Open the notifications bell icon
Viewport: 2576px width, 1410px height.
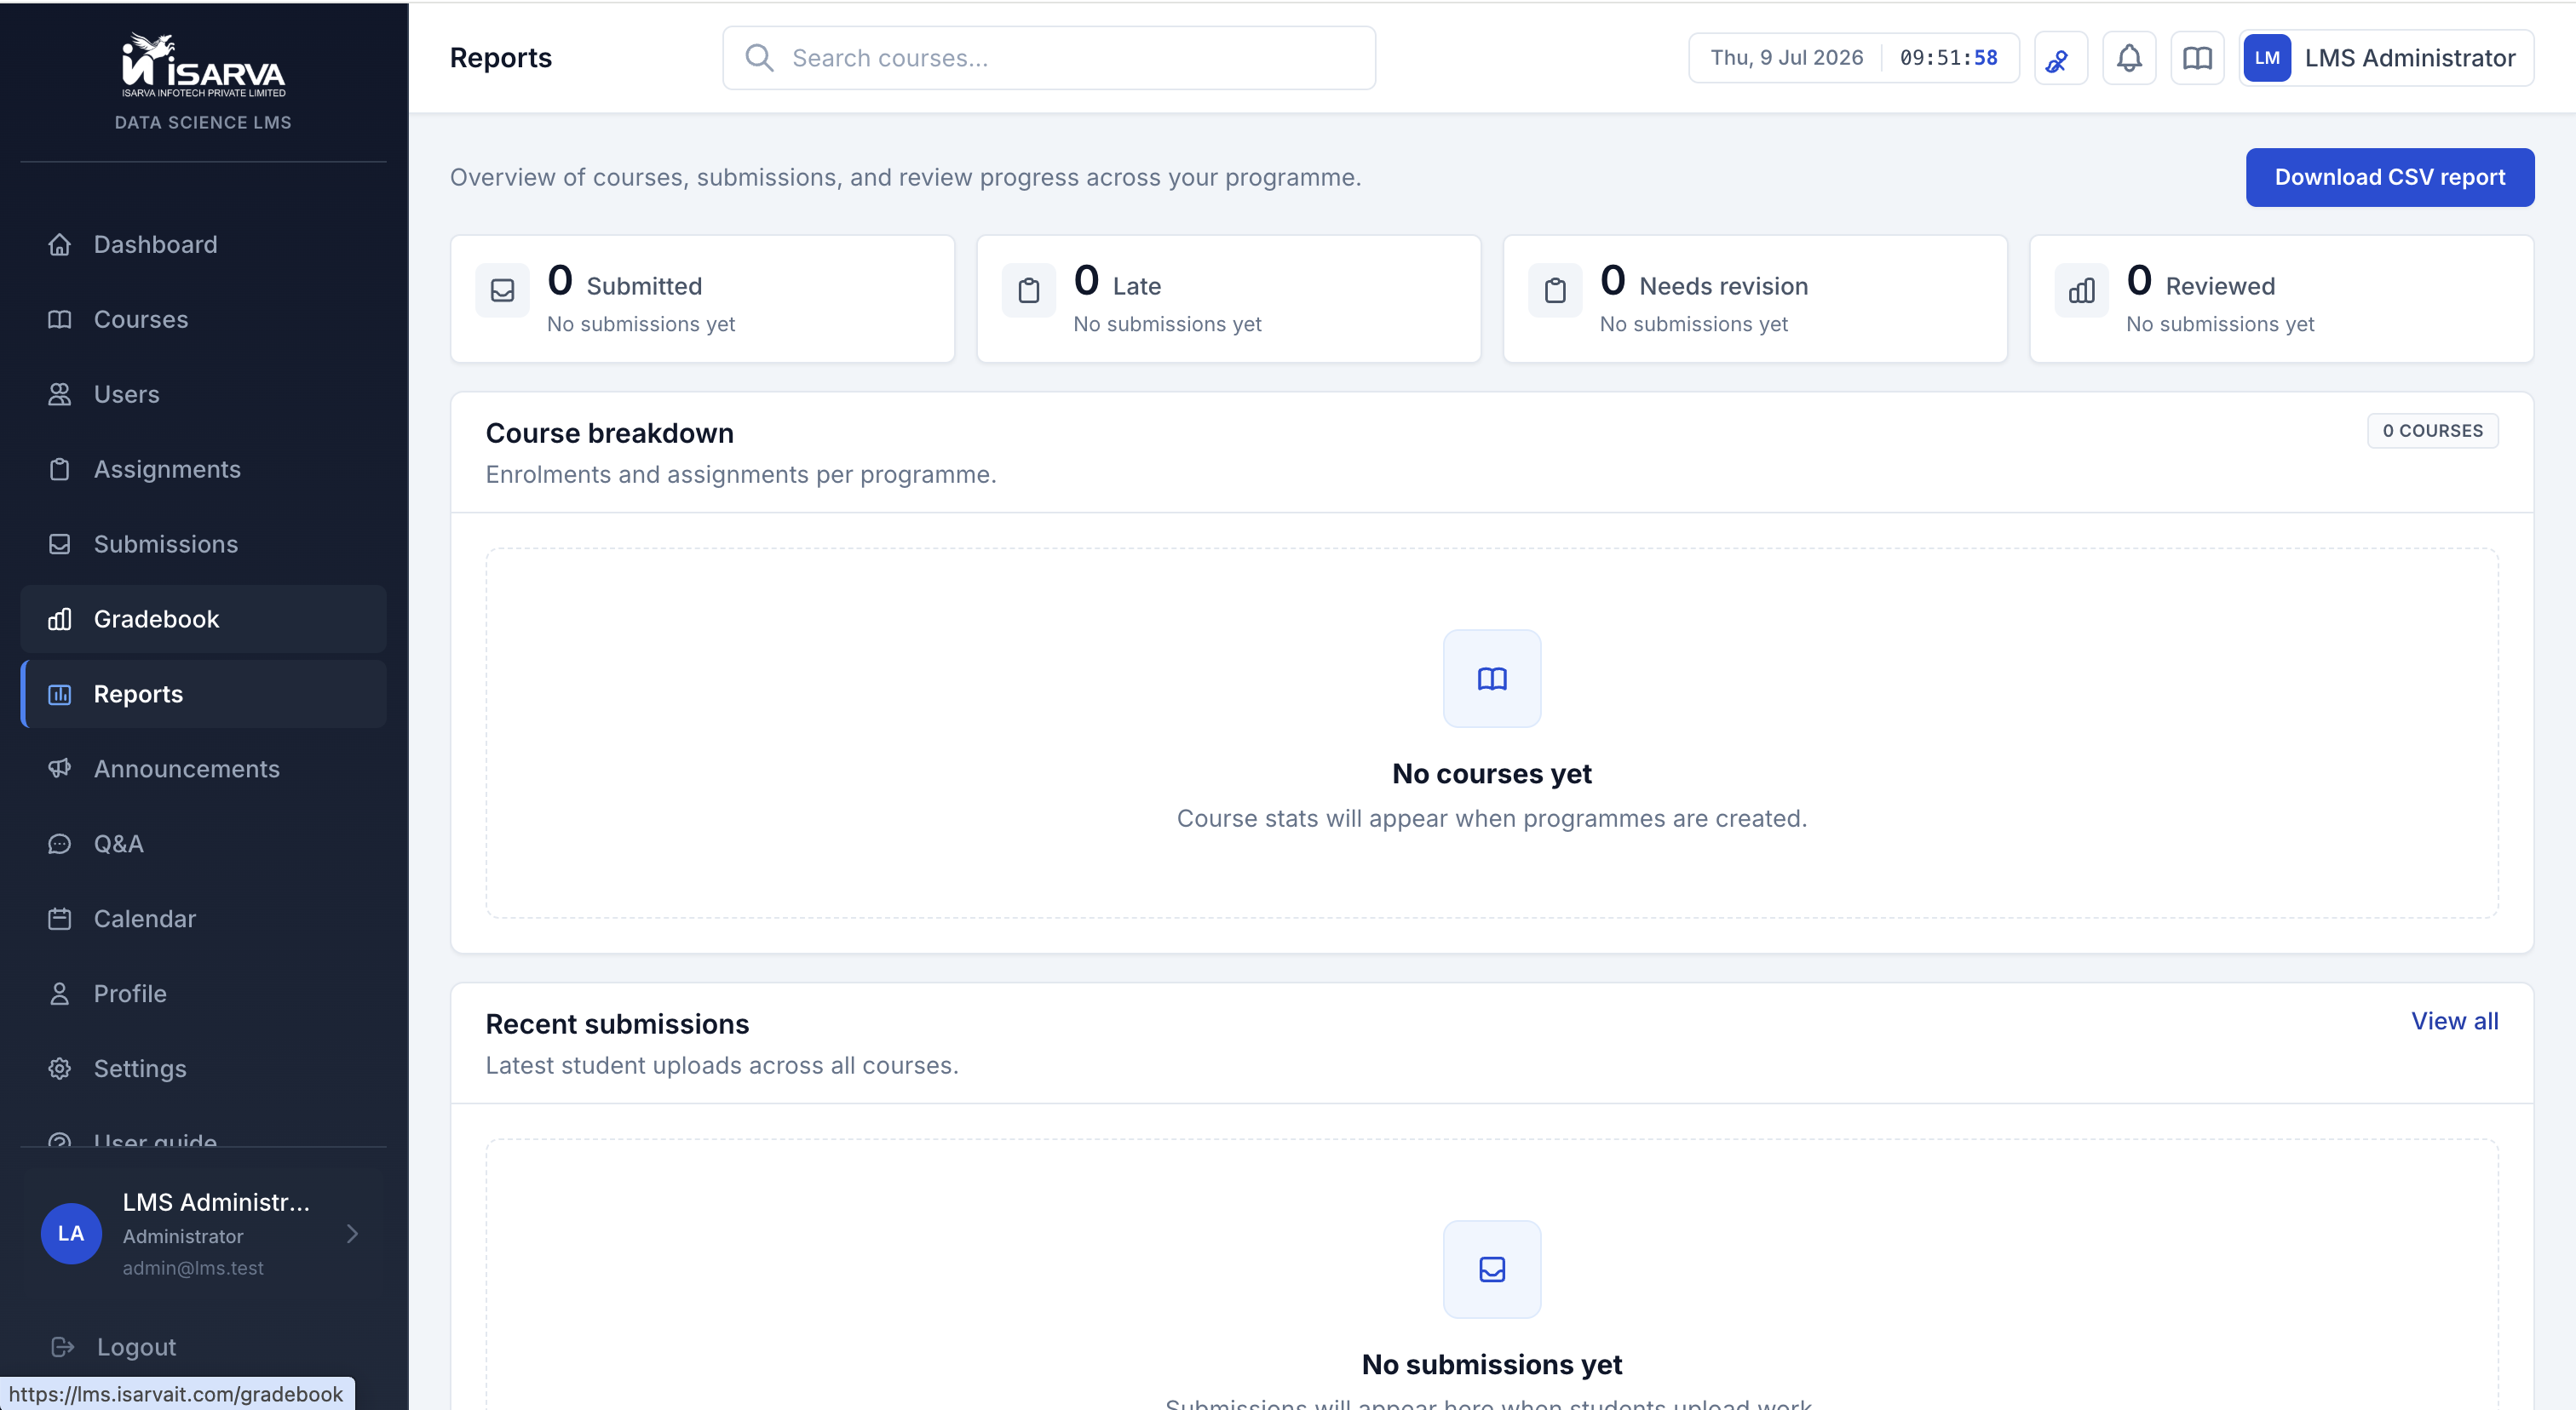pyautogui.click(x=2129, y=58)
